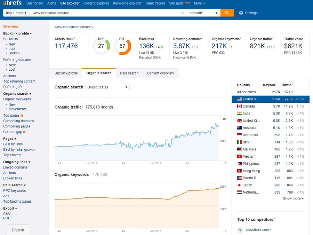Select the All countries row

[271, 92]
